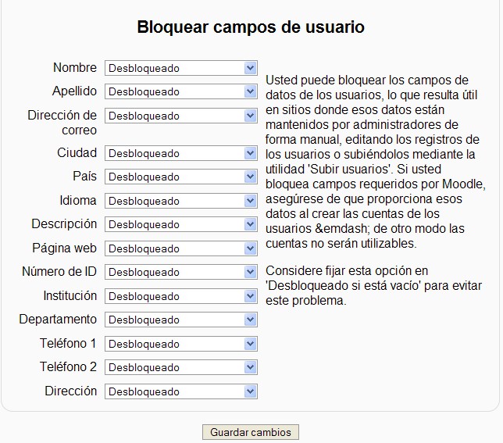The width and height of the screenshot is (503, 443).
Task: Open the Nombre lock dropdown
Action: coord(180,68)
